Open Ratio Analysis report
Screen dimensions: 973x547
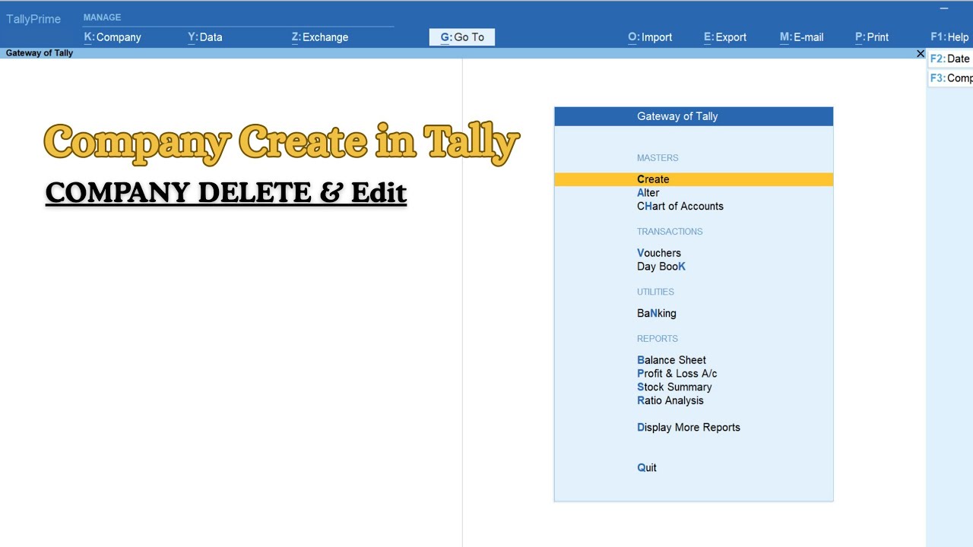pos(670,400)
